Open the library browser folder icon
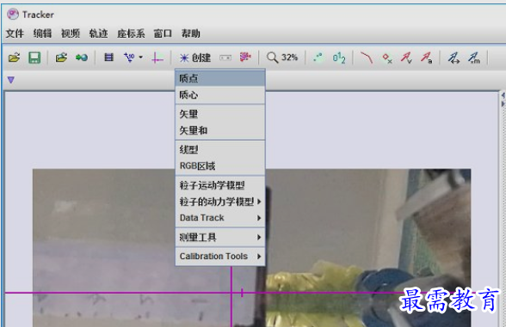506x327 pixels. pos(61,58)
